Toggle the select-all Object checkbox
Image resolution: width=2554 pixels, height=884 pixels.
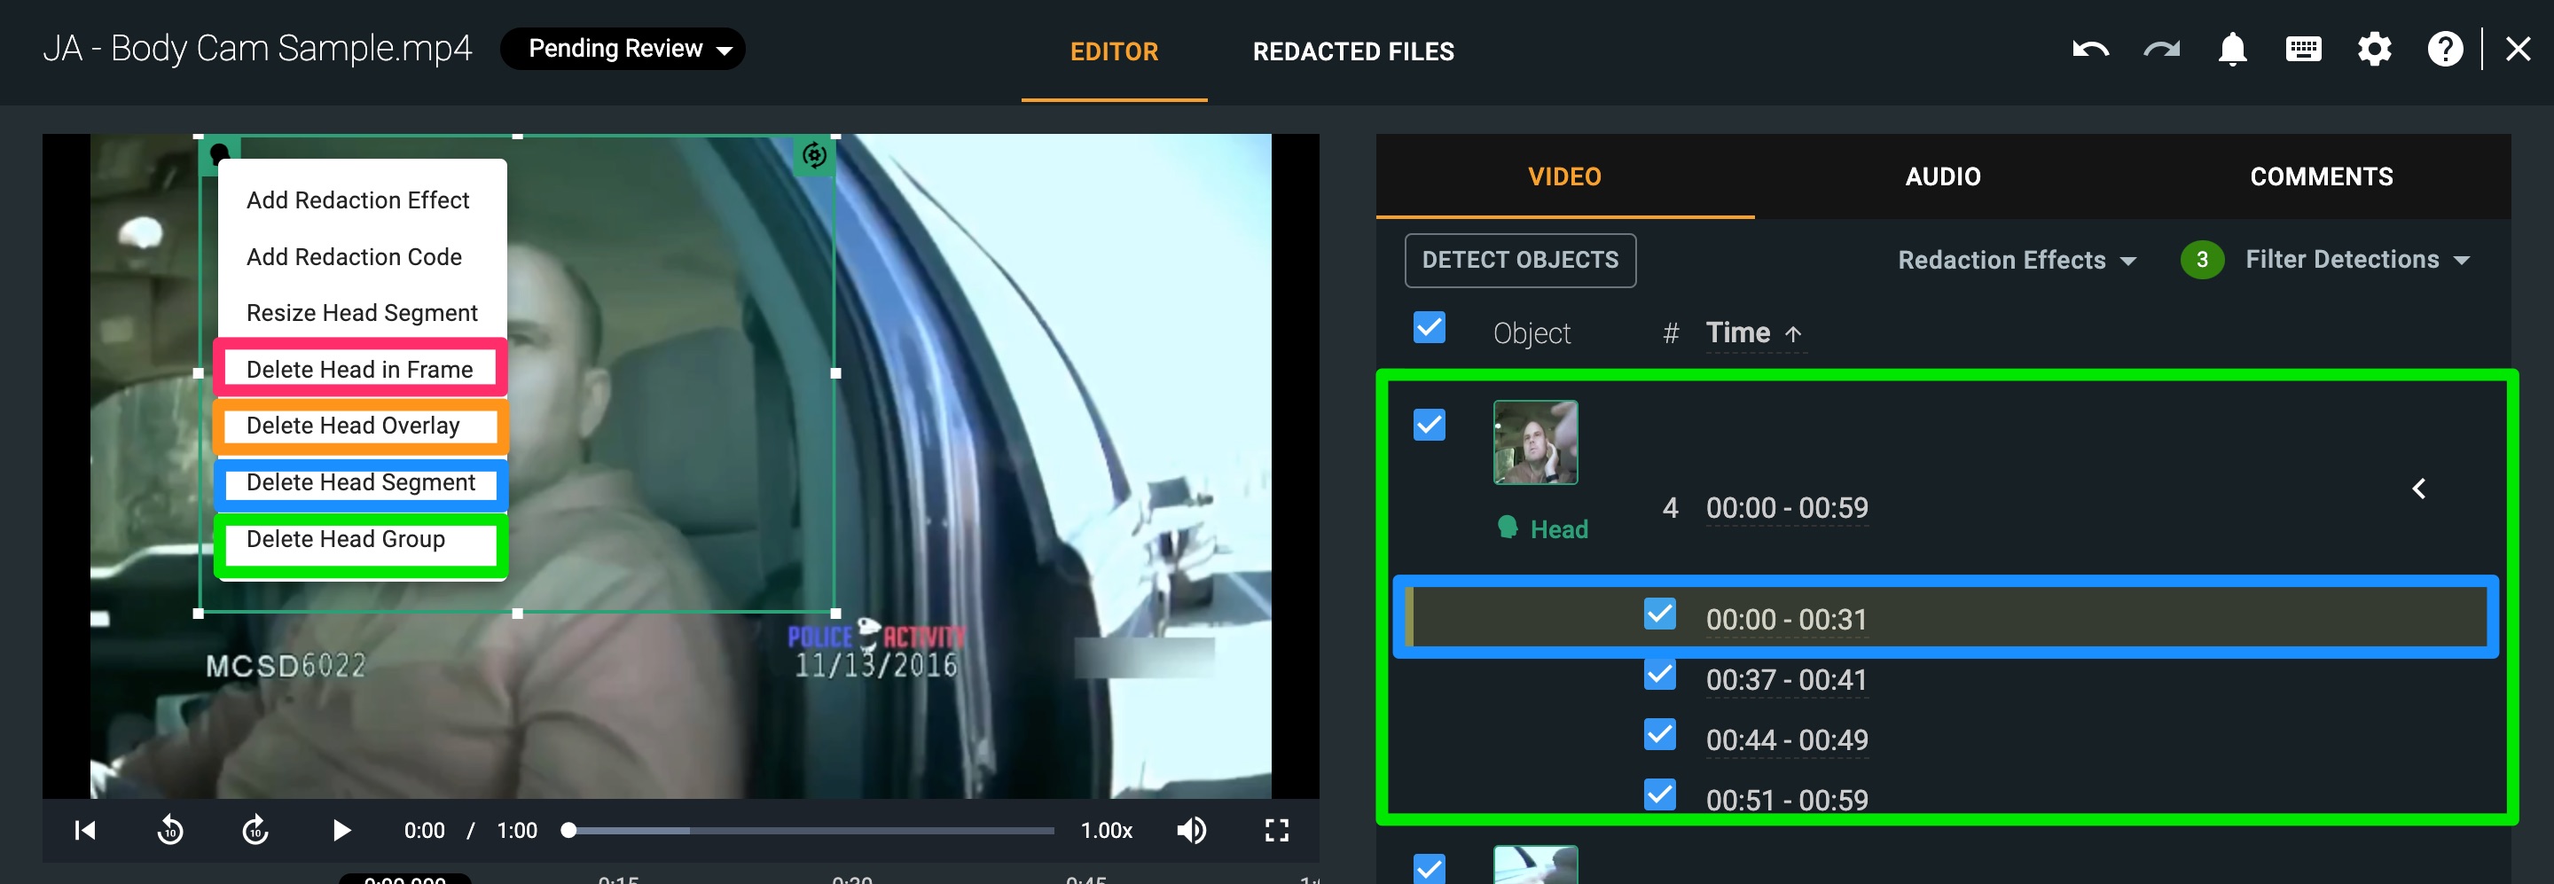(1429, 328)
